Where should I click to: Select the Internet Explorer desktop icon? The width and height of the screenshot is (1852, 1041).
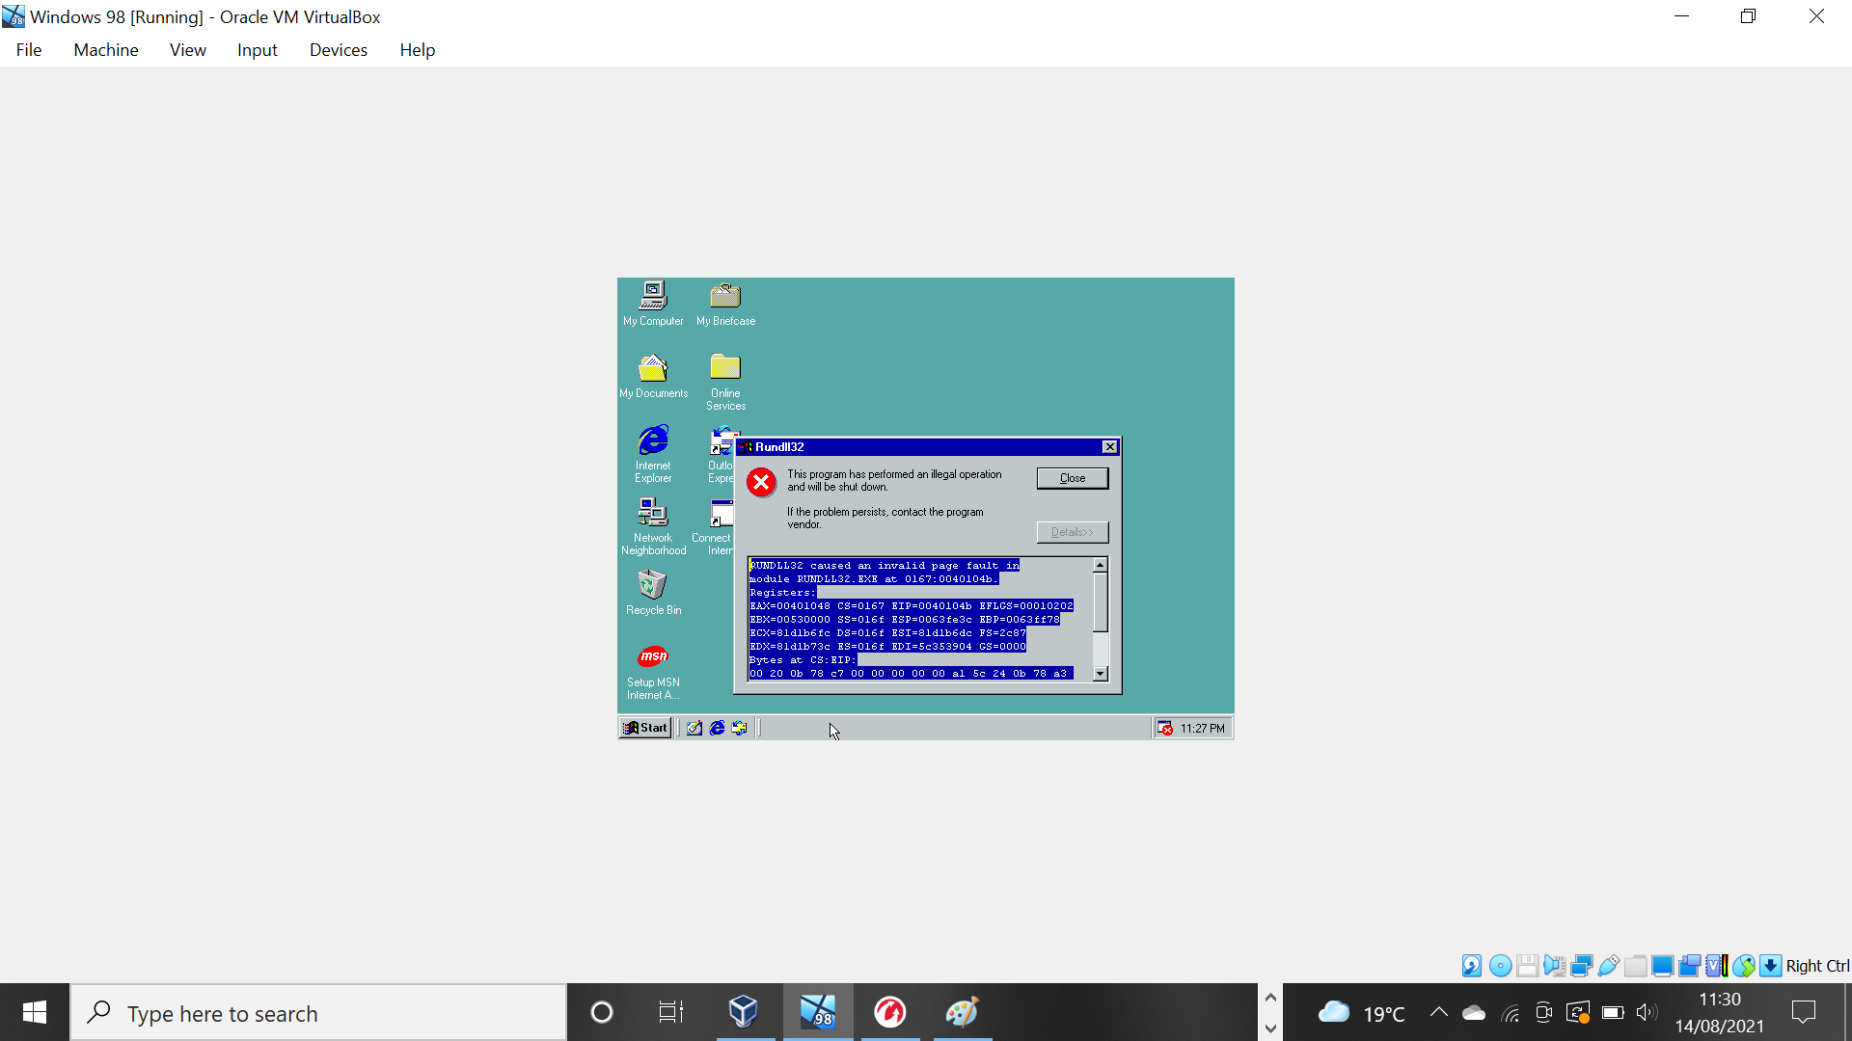click(653, 440)
